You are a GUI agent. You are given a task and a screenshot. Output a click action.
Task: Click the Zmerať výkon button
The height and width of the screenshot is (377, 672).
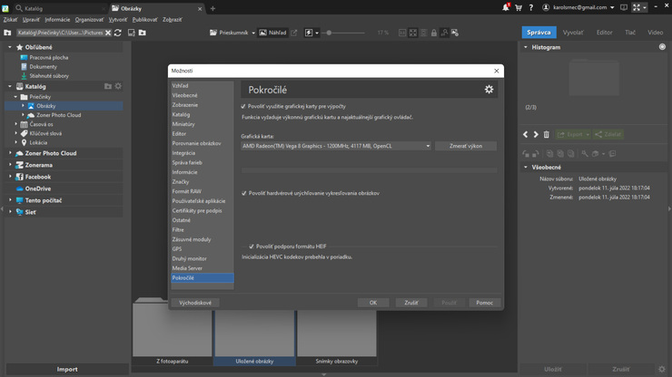[465, 146]
